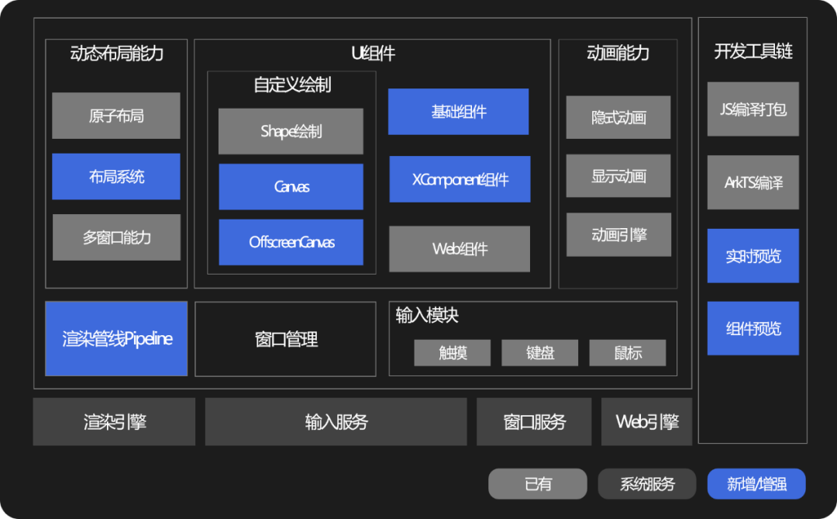Select the XComponent组件 block
The width and height of the screenshot is (837, 519).
click(460, 179)
